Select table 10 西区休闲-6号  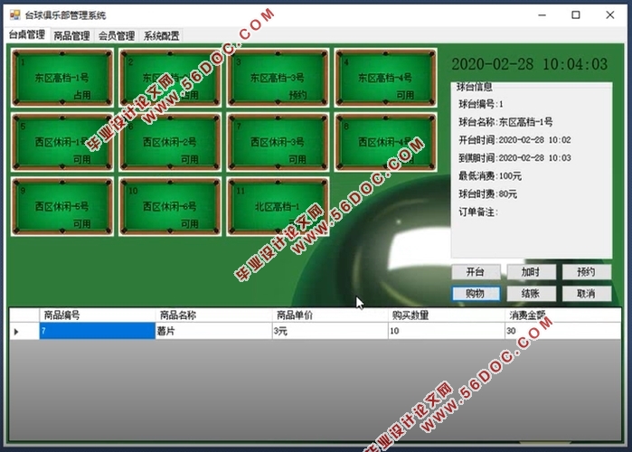pos(170,206)
